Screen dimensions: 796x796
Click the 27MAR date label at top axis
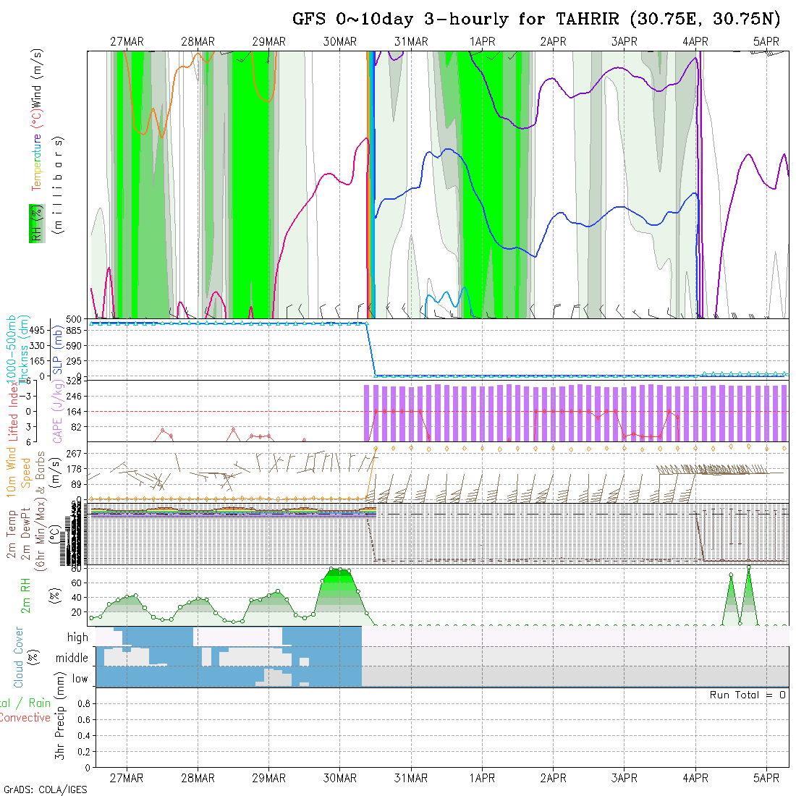coord(127,42)
